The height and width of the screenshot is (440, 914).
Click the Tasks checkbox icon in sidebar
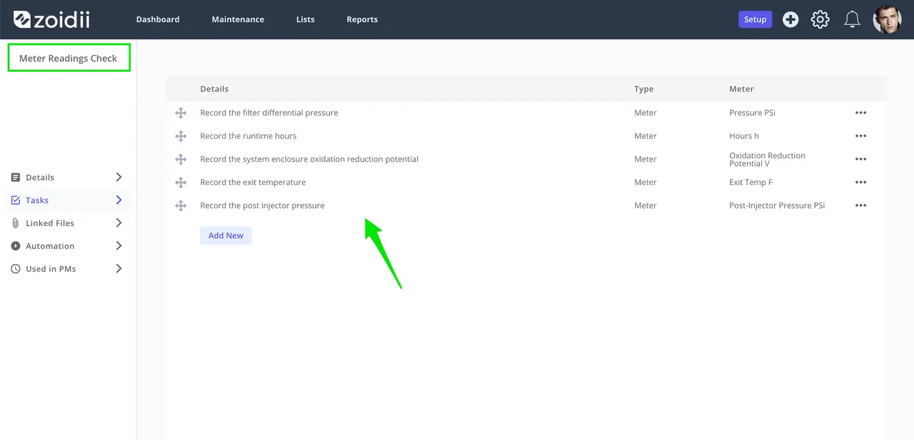(16, 200)
